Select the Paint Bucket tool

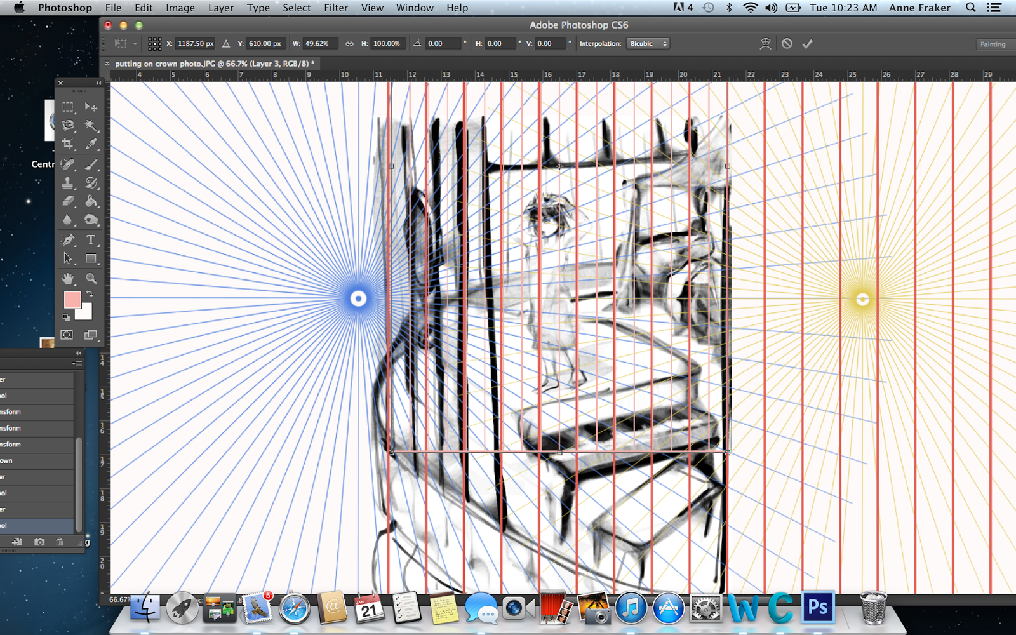91,201
